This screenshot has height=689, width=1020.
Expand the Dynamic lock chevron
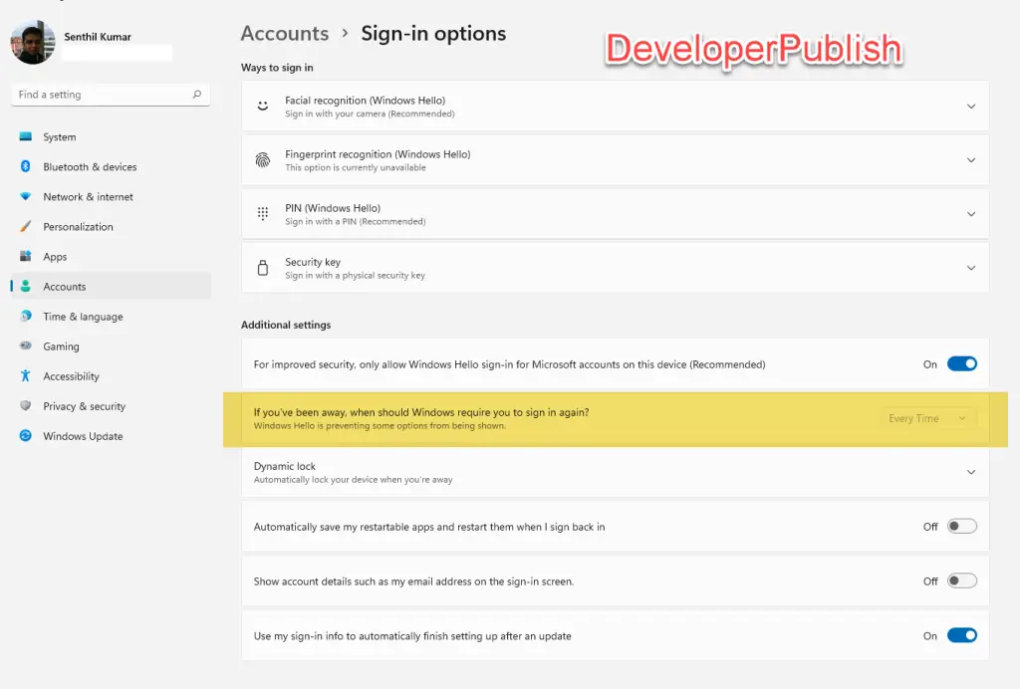point(970,472)
